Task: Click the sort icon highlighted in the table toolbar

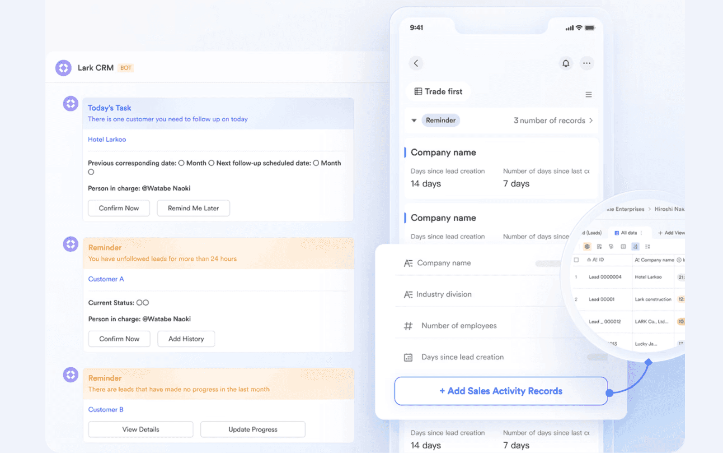Action: pos(635,247)
